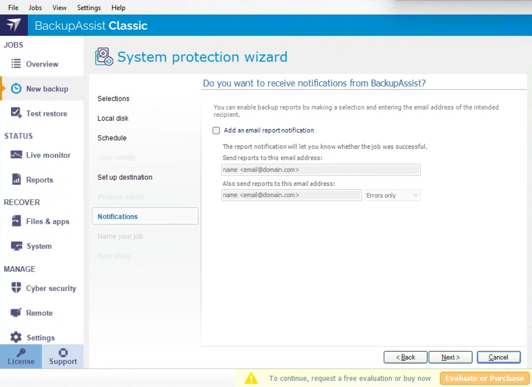
Task: Open Test restore icon in sidebar
Action: (16, 113)
